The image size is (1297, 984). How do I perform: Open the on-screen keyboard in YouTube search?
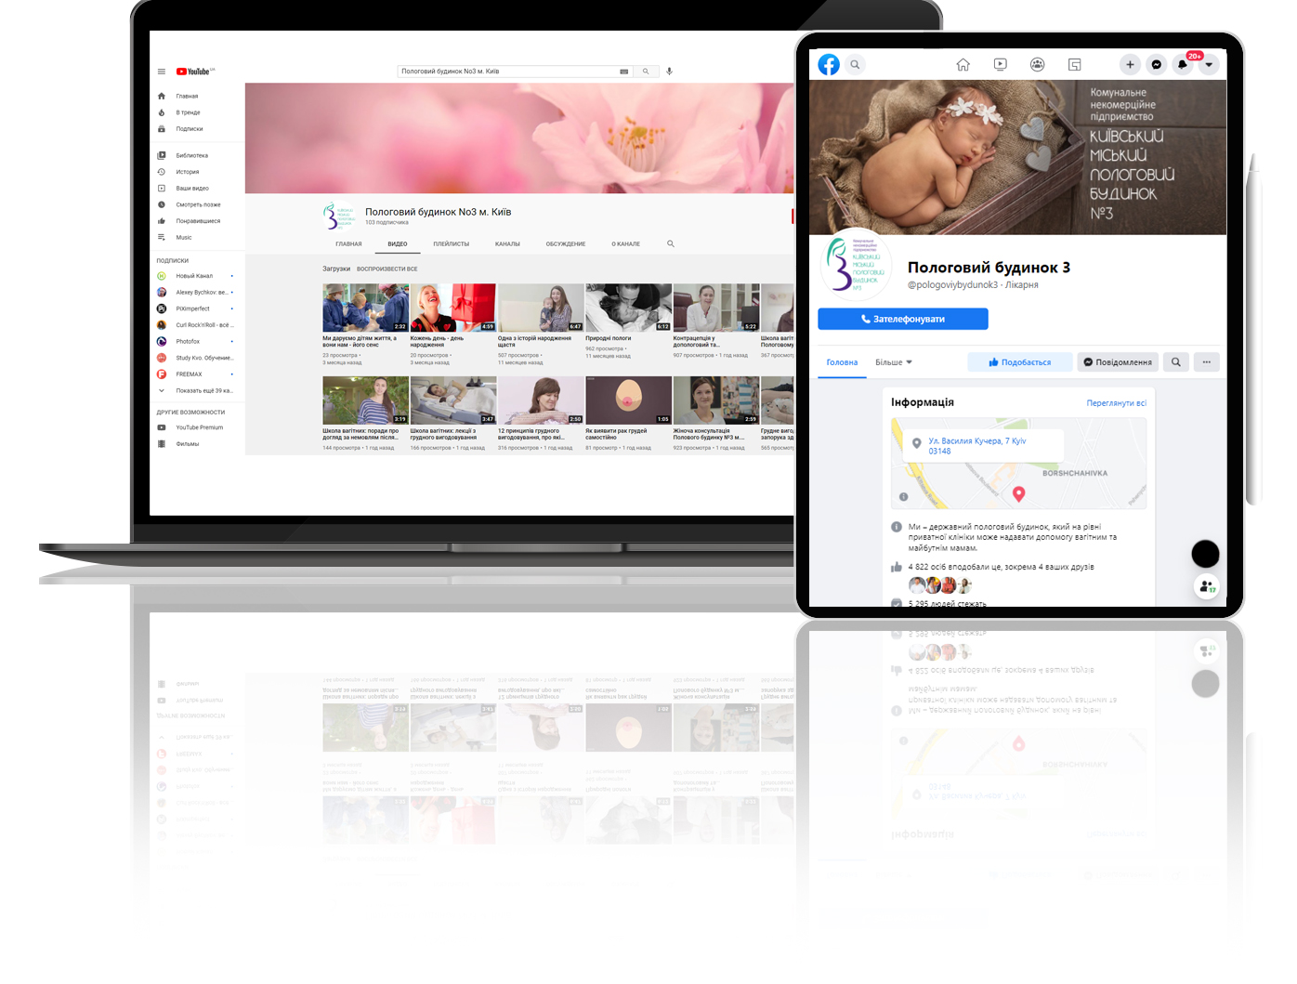(x=624, y=72)
